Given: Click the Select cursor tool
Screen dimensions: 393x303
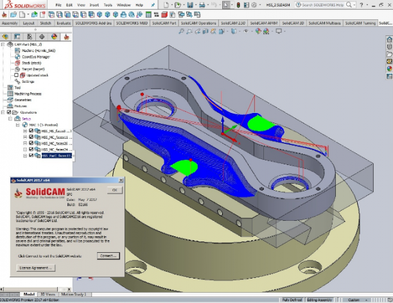Looking at the screenshot, I should click(x=226, y=4).
